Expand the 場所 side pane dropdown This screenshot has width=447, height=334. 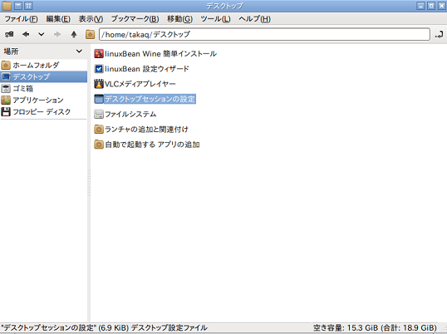[x=79, y=52]
